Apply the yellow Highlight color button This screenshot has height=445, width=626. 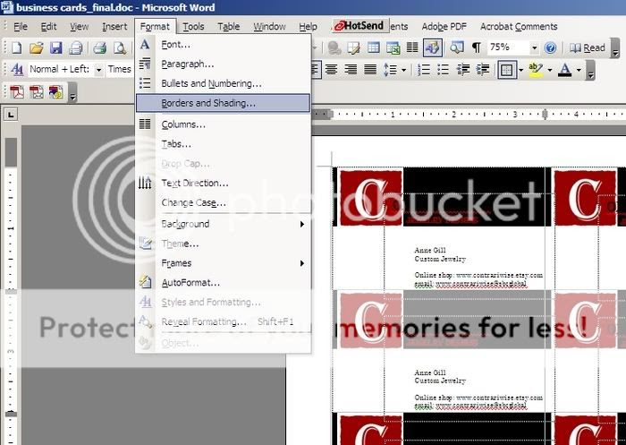click(536, 70)
